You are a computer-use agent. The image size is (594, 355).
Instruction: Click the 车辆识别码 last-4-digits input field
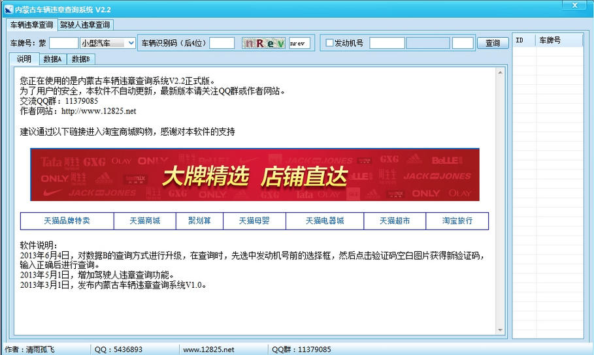click(x=222, y=43)
